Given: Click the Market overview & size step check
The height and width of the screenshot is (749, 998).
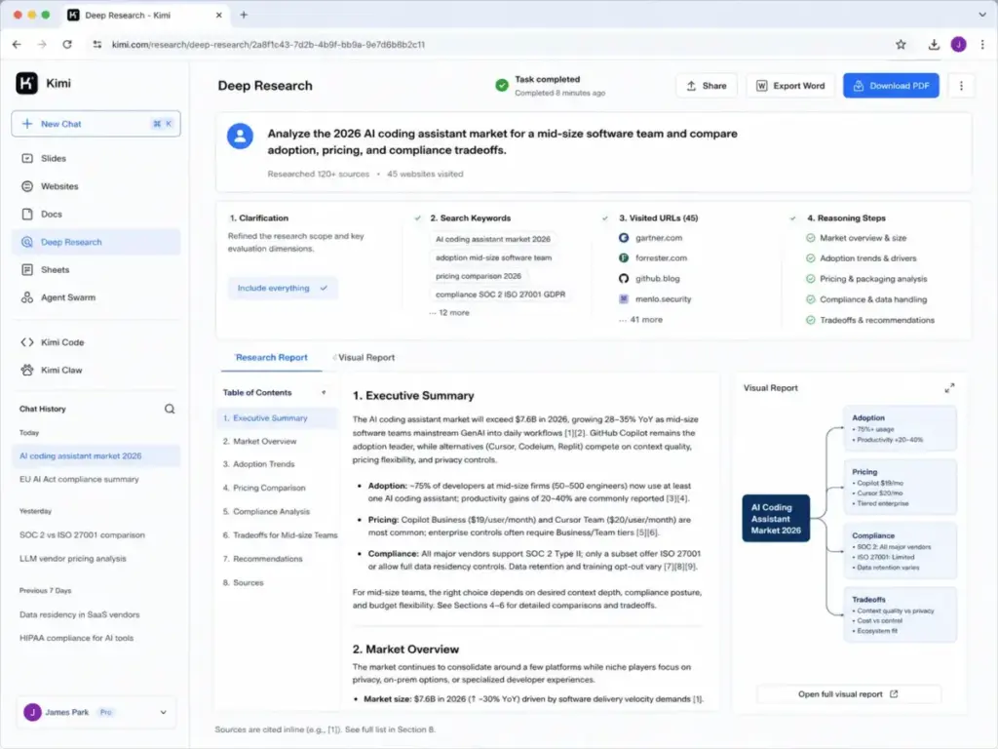Looking at the screenshot, I should click(x=810, y=238).
